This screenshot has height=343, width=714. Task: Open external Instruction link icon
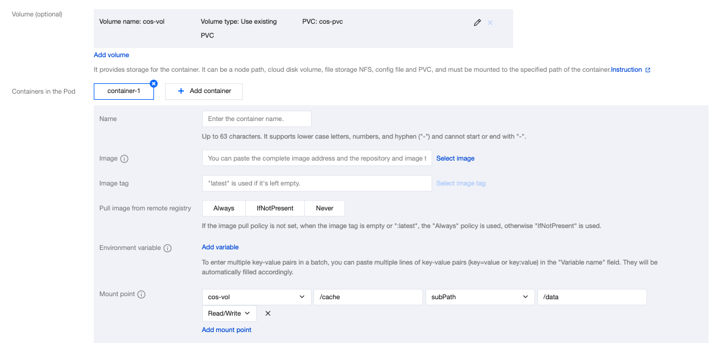pos(648,70)
